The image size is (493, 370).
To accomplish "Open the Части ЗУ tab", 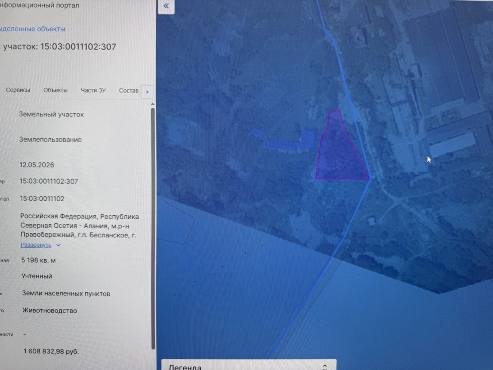I will 93,90.
